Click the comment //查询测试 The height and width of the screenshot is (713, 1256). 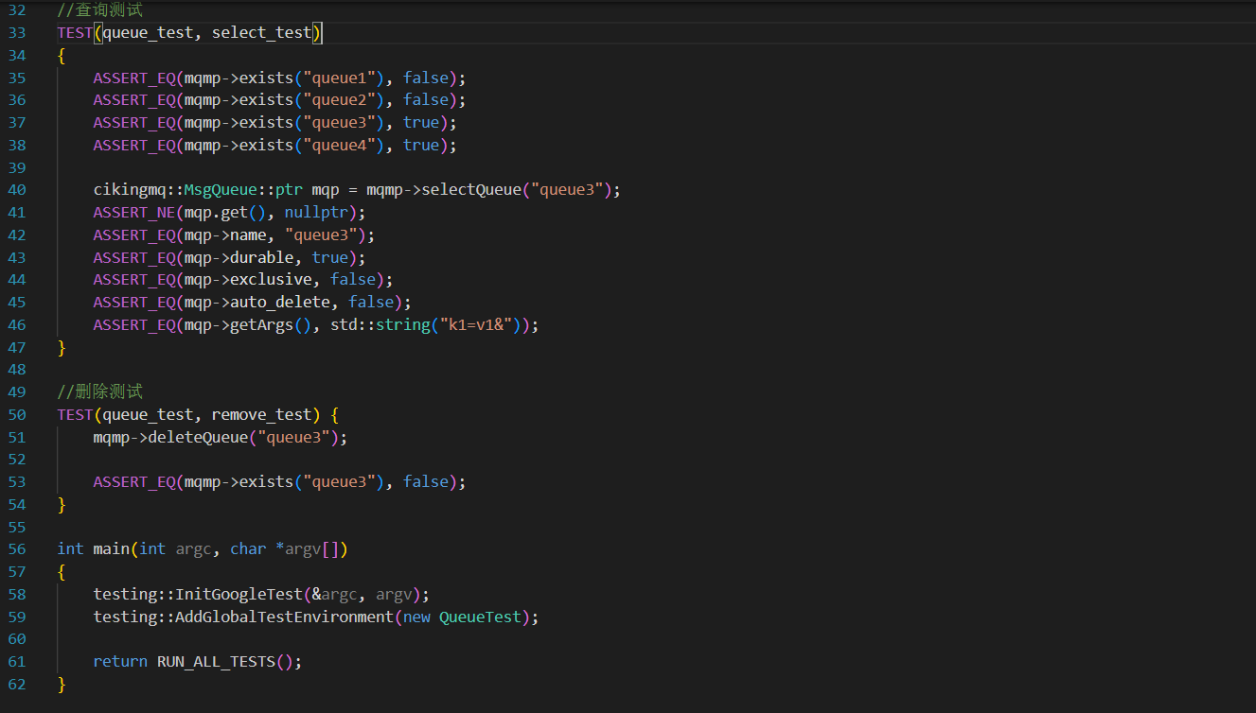[x=99, y=9]
